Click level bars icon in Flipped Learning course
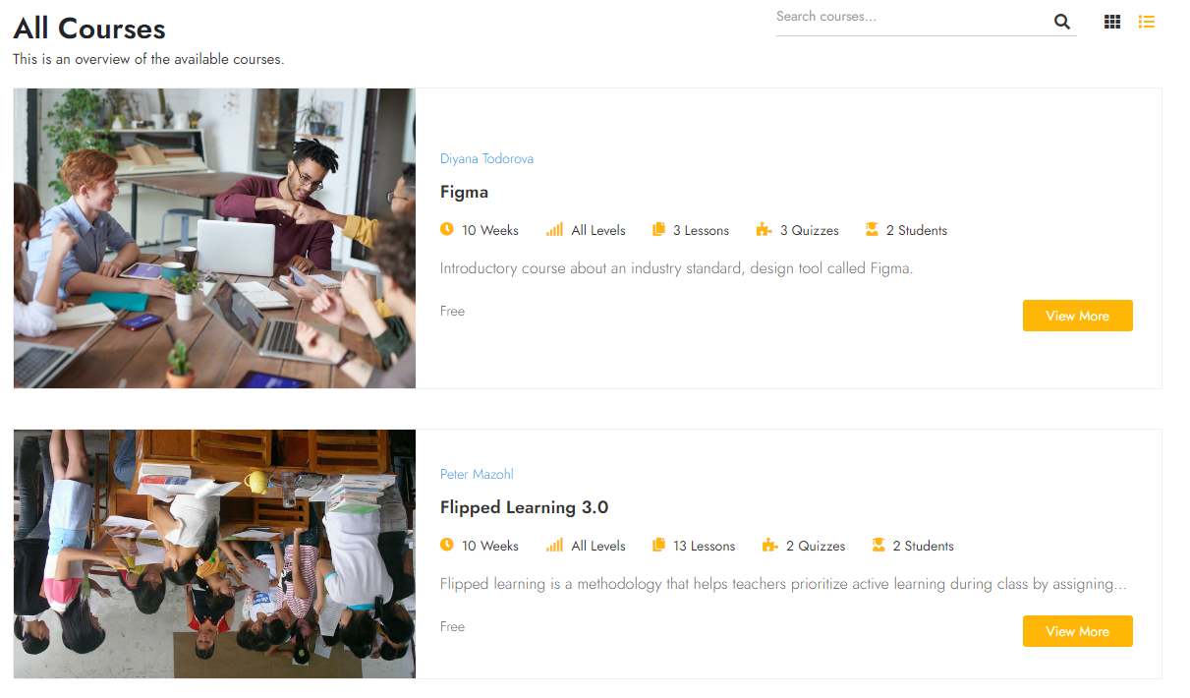 pyautogui.click(x=555, y=545)
